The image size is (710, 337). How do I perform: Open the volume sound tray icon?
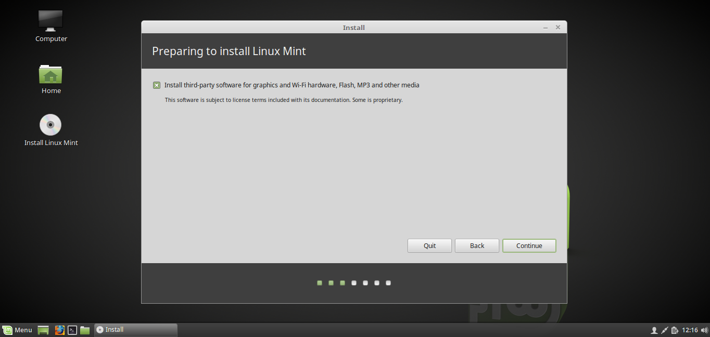[x=704, y=330]
